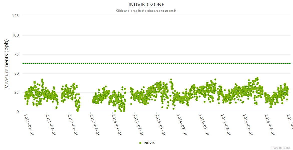The width and height of the screenshot is (293, 150).
Task: Select the 25 y-axis label
Action: coord(16,93)
